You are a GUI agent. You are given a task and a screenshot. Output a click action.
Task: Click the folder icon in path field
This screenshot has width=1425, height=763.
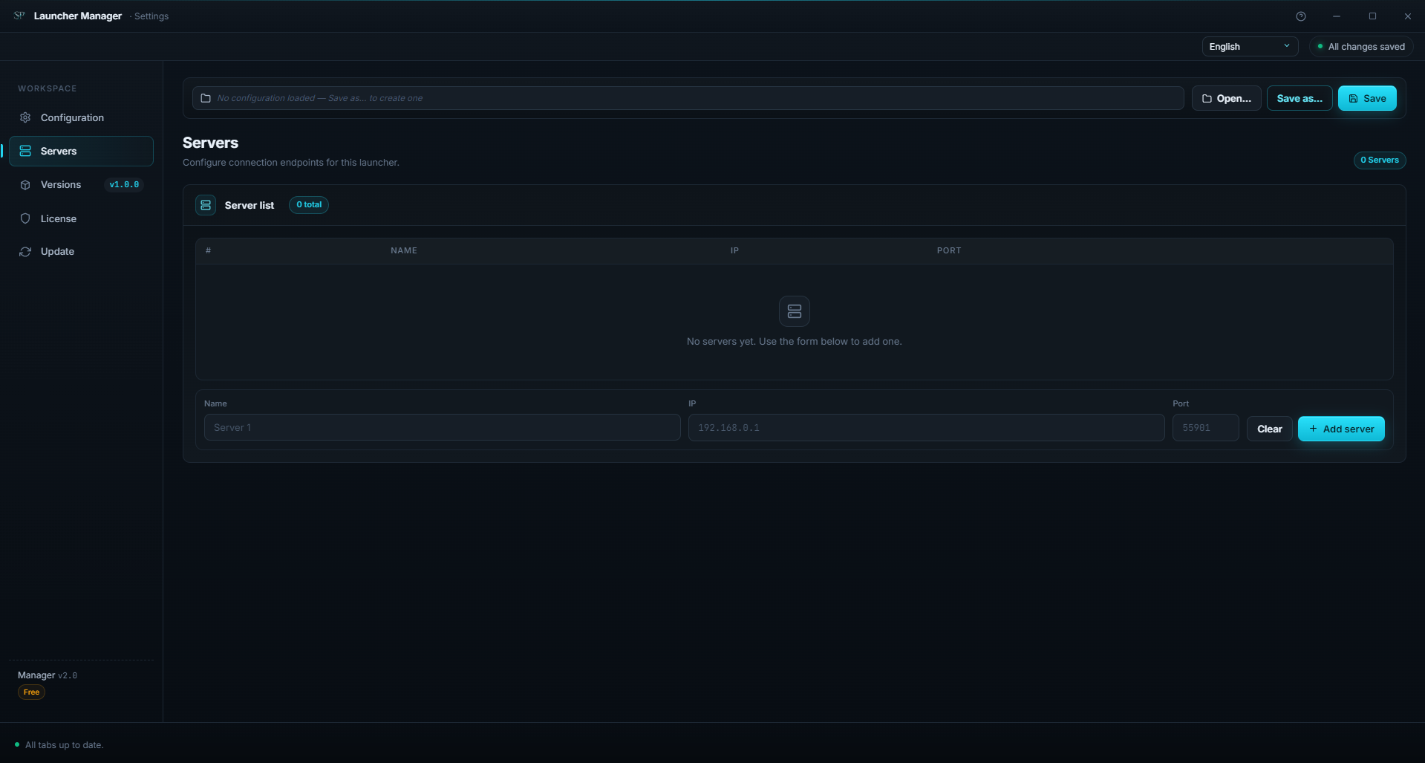pyautogui.click(x=206, y=98)
